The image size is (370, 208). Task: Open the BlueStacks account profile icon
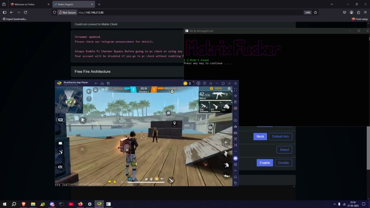198,83
